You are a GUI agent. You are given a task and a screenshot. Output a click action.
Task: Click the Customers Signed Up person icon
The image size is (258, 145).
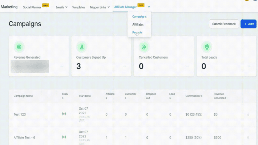pos(82,47)
